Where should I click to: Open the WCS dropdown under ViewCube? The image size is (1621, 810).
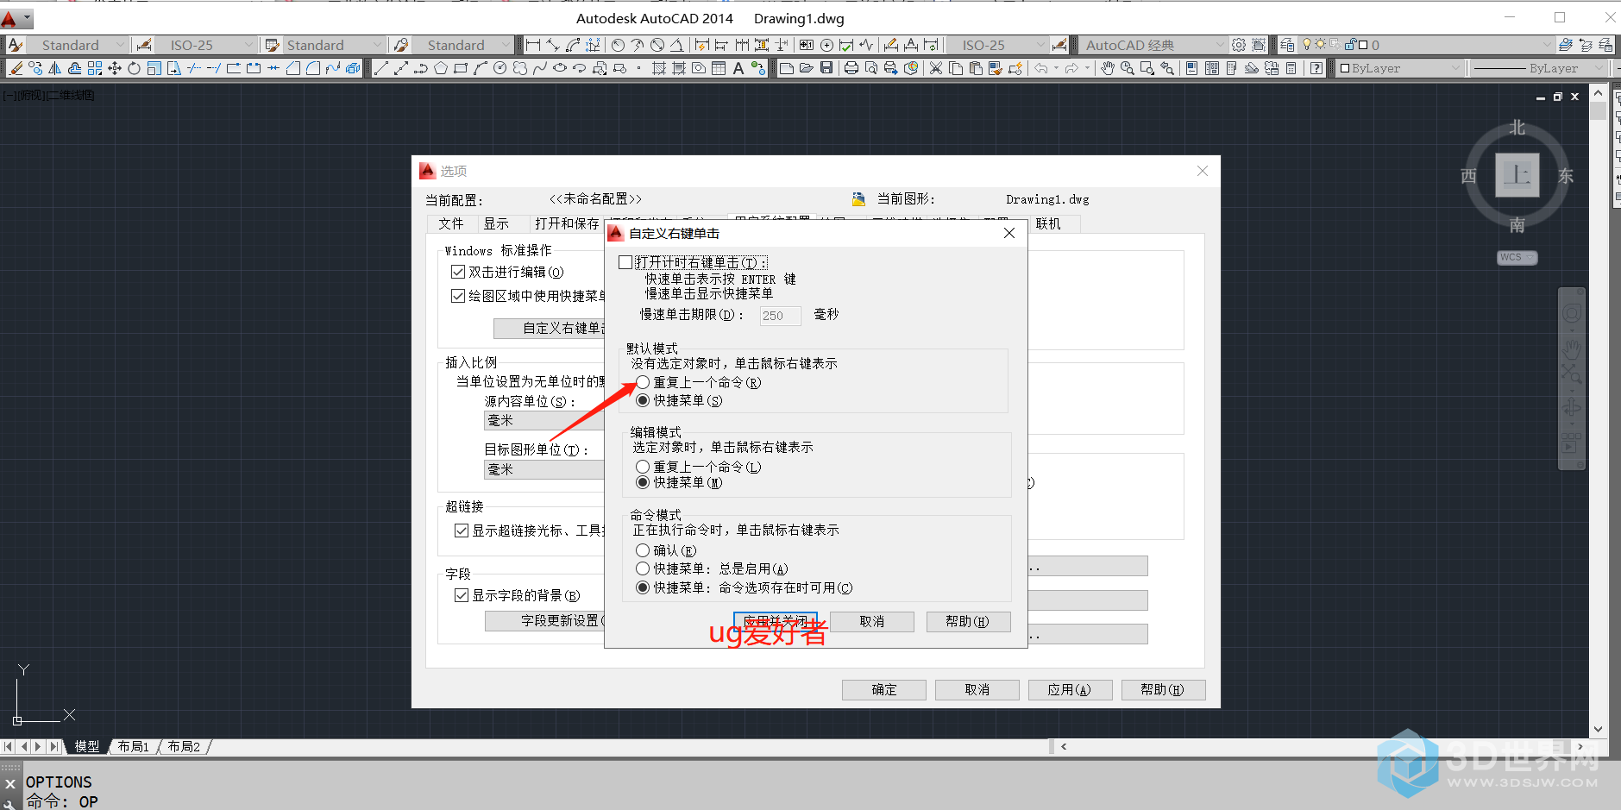[1517, 257]
